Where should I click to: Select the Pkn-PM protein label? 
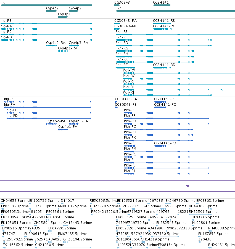(130, 149)
